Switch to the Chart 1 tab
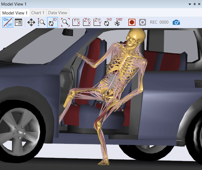This screenshot has height=170, width=202. pyautogui.click(x=38, y=13)
